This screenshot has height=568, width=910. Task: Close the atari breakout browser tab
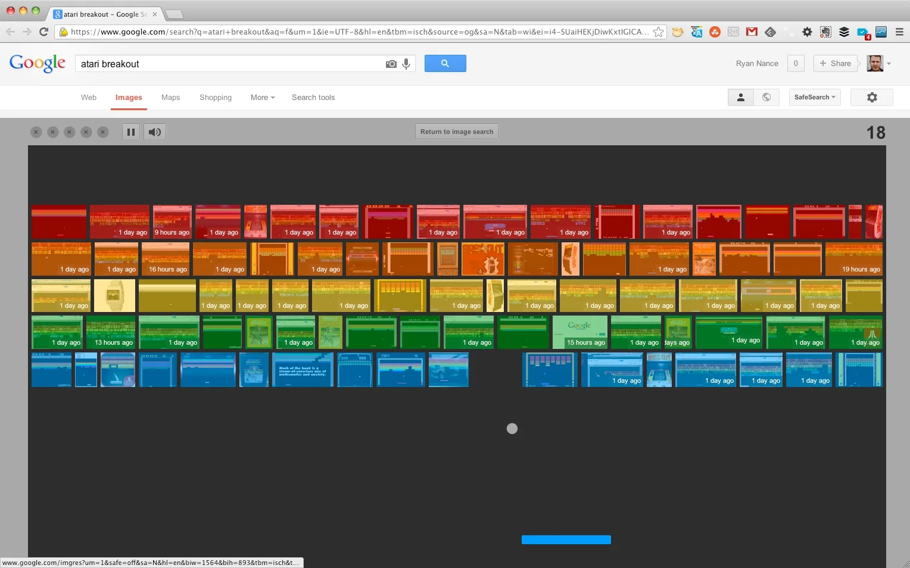pos(155,14)
